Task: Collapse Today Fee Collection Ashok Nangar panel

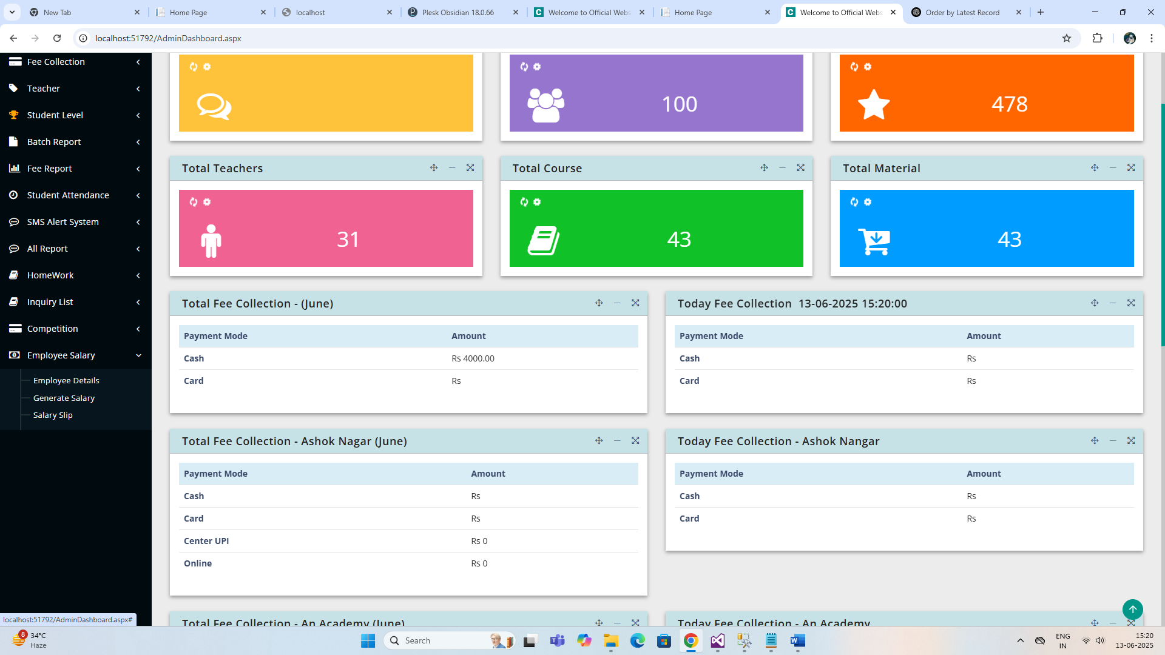Action: 1113,441
